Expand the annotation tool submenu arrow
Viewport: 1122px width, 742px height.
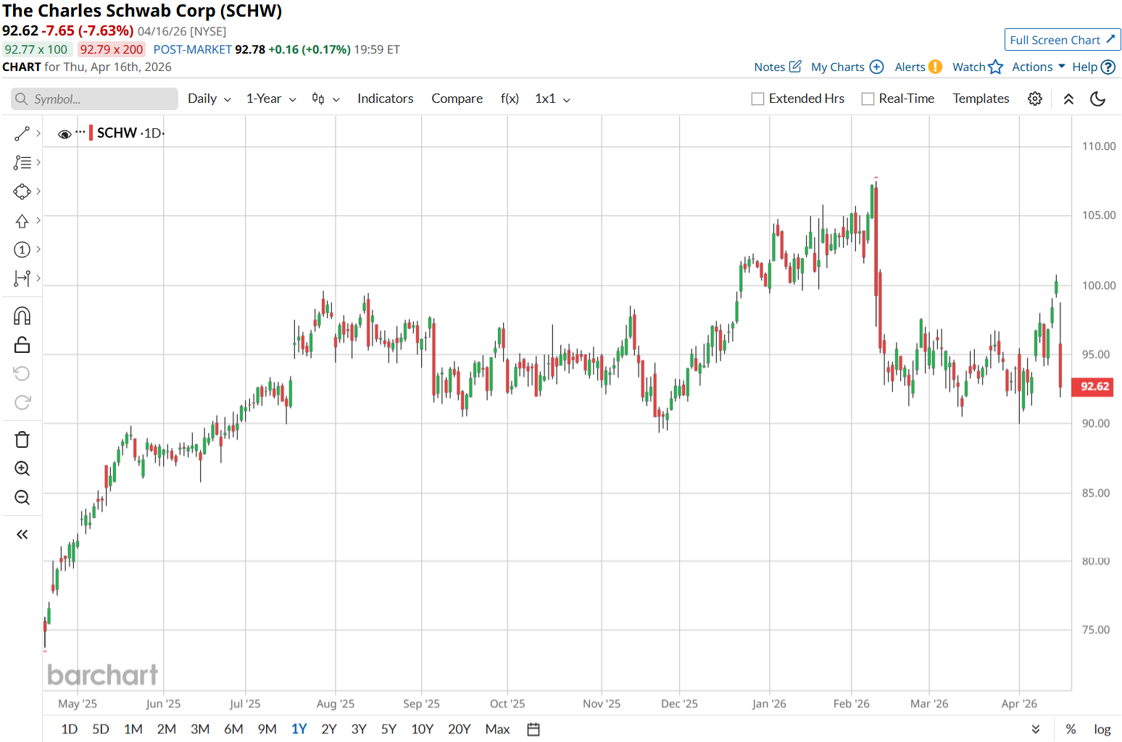[x=38, y=162]
